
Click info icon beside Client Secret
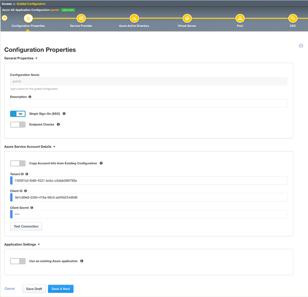[32, 207]
